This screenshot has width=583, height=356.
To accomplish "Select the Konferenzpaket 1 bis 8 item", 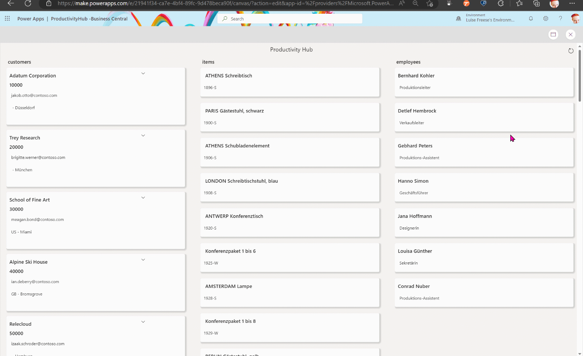I will pos(290,328).
